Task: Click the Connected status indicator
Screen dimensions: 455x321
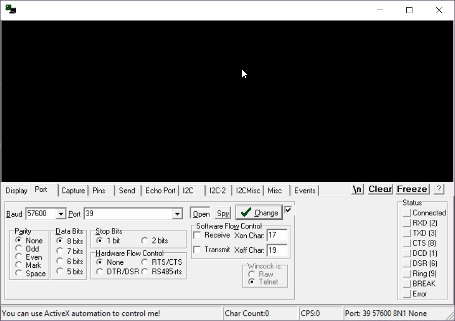Action: (x=407, y=213)
